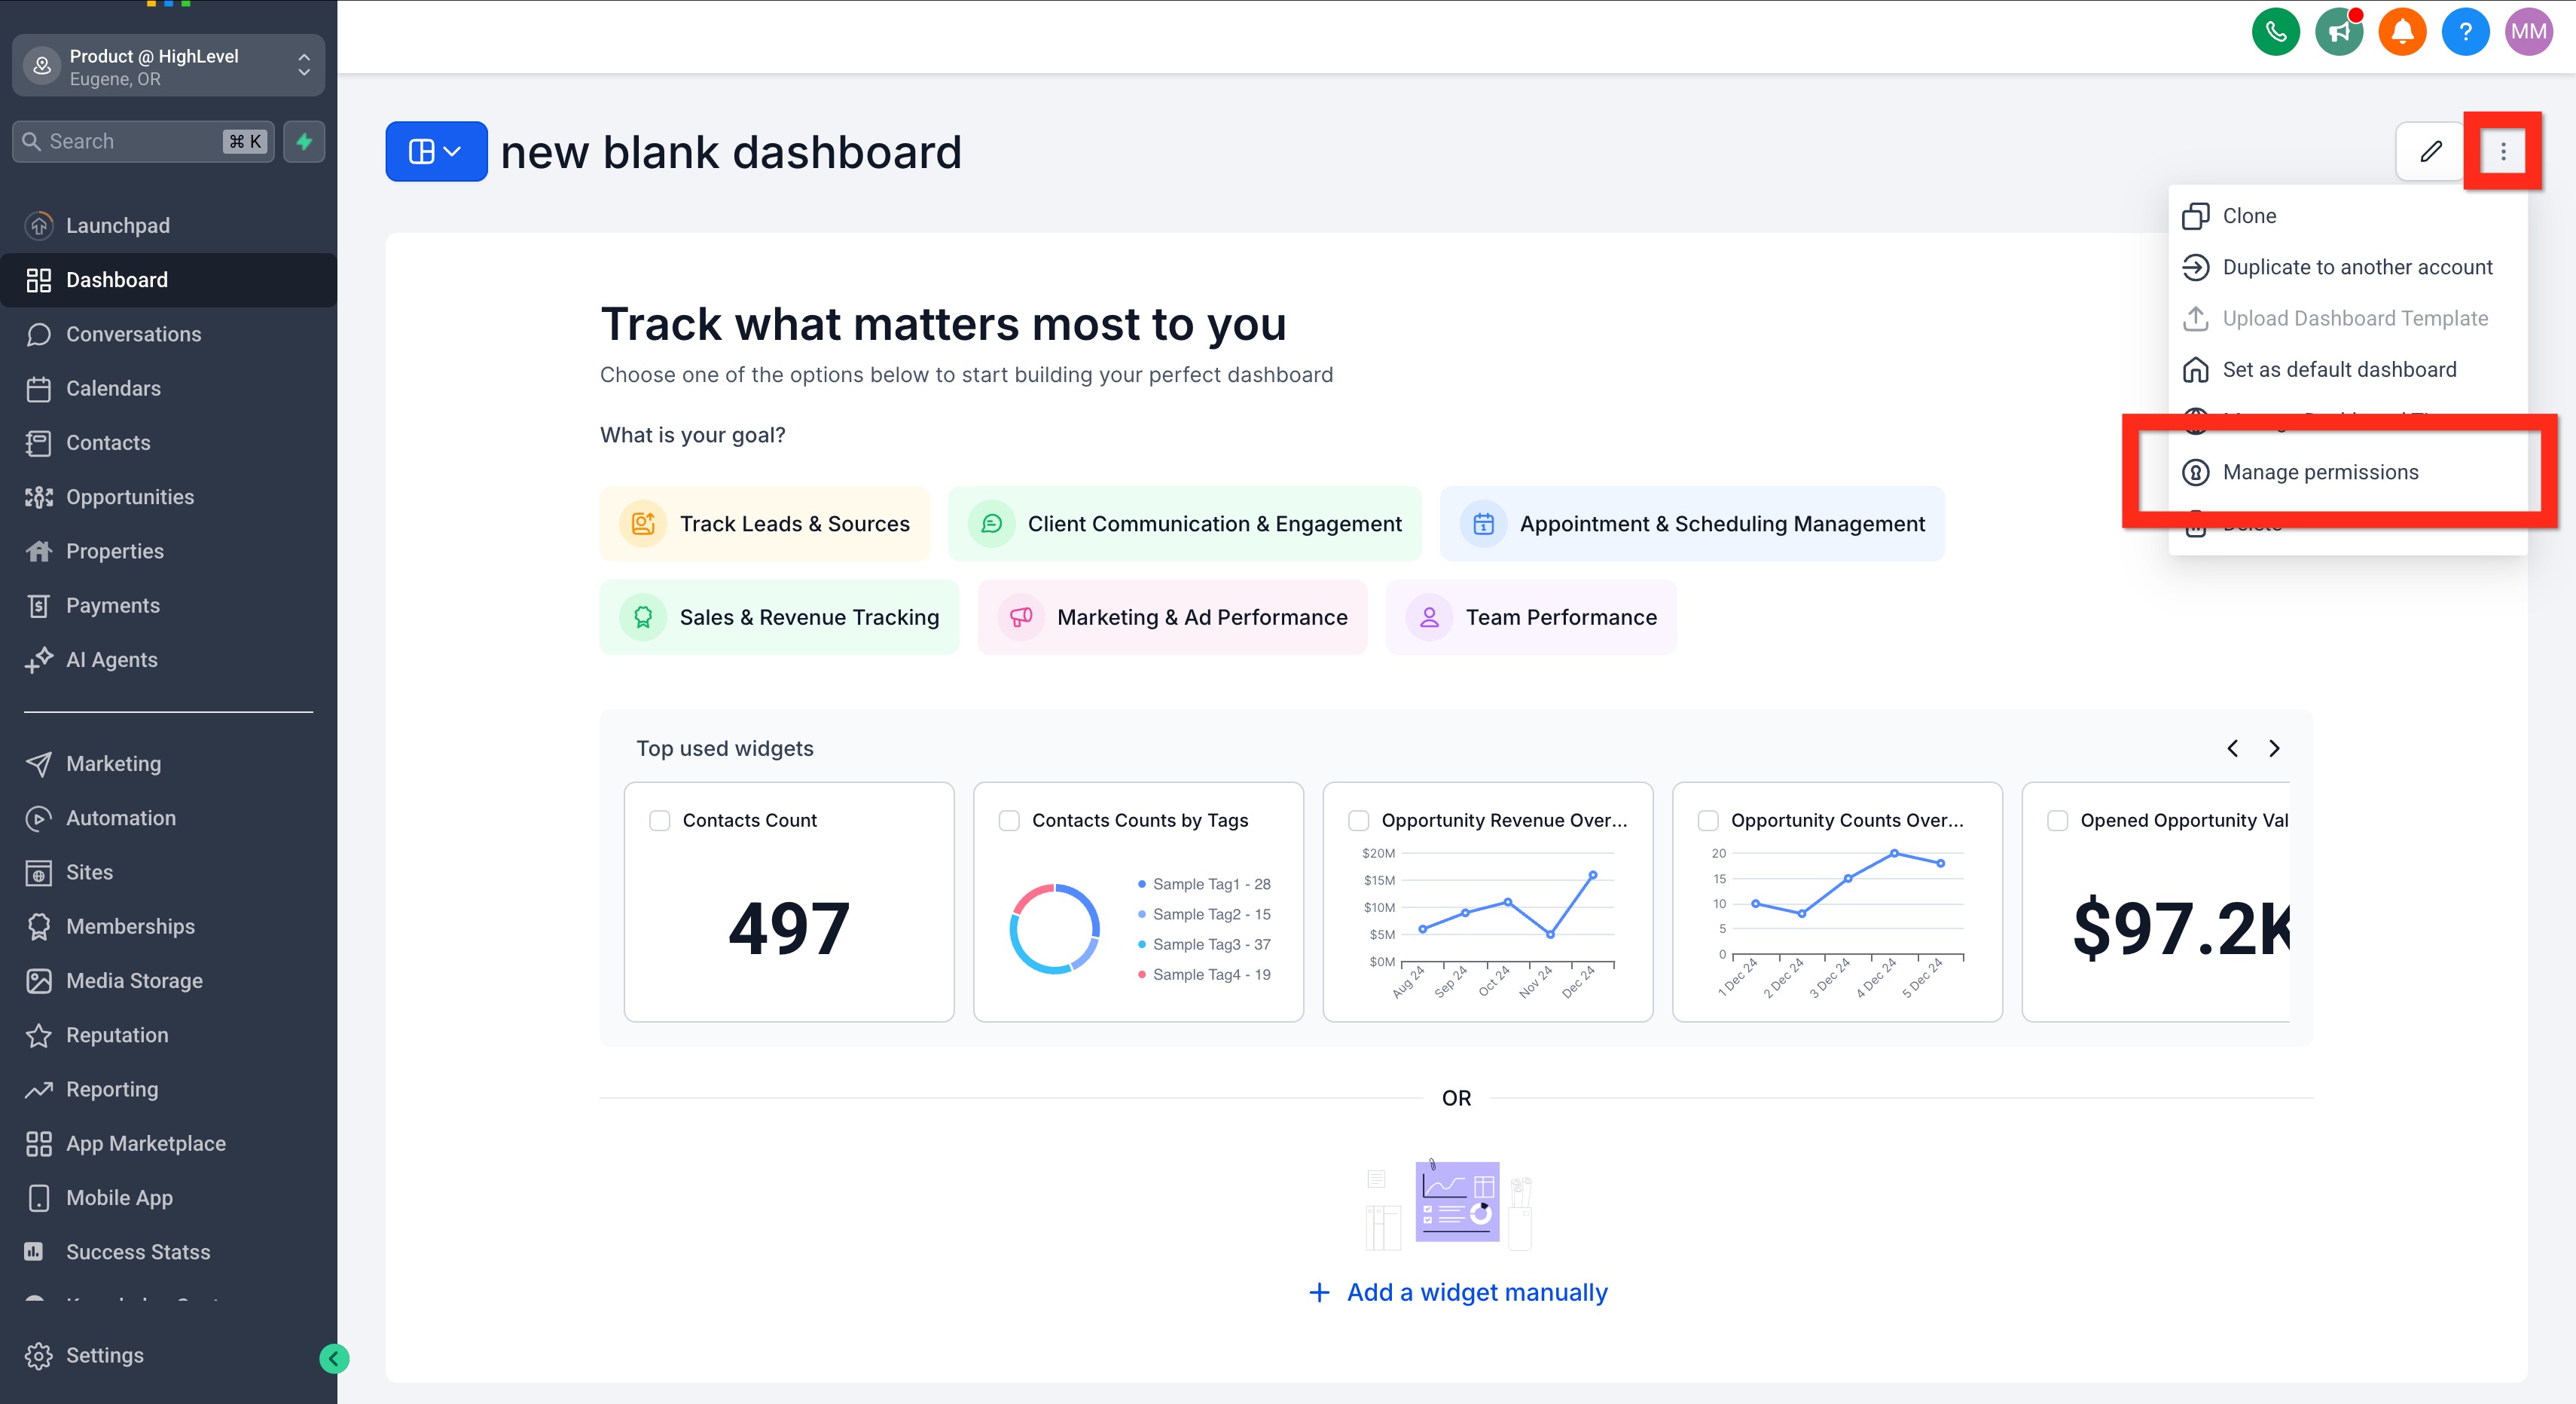Tick the Contacts Counts by Tags checkbox
This screenshot has width=2576, height=1404.
point(1009,821)
